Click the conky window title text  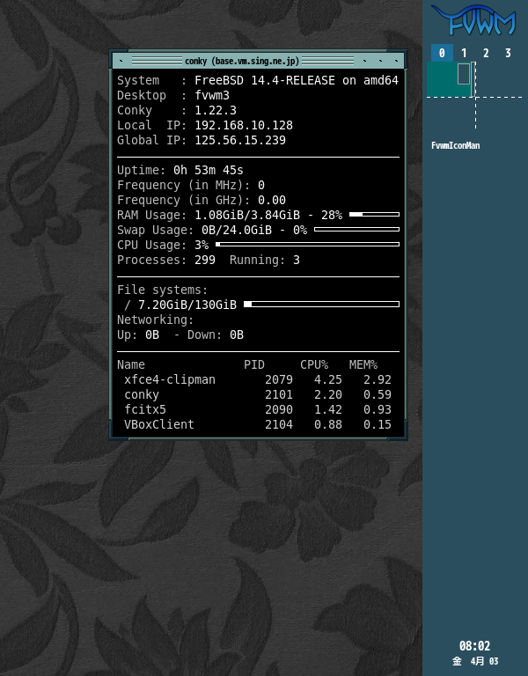pos(242,61)
